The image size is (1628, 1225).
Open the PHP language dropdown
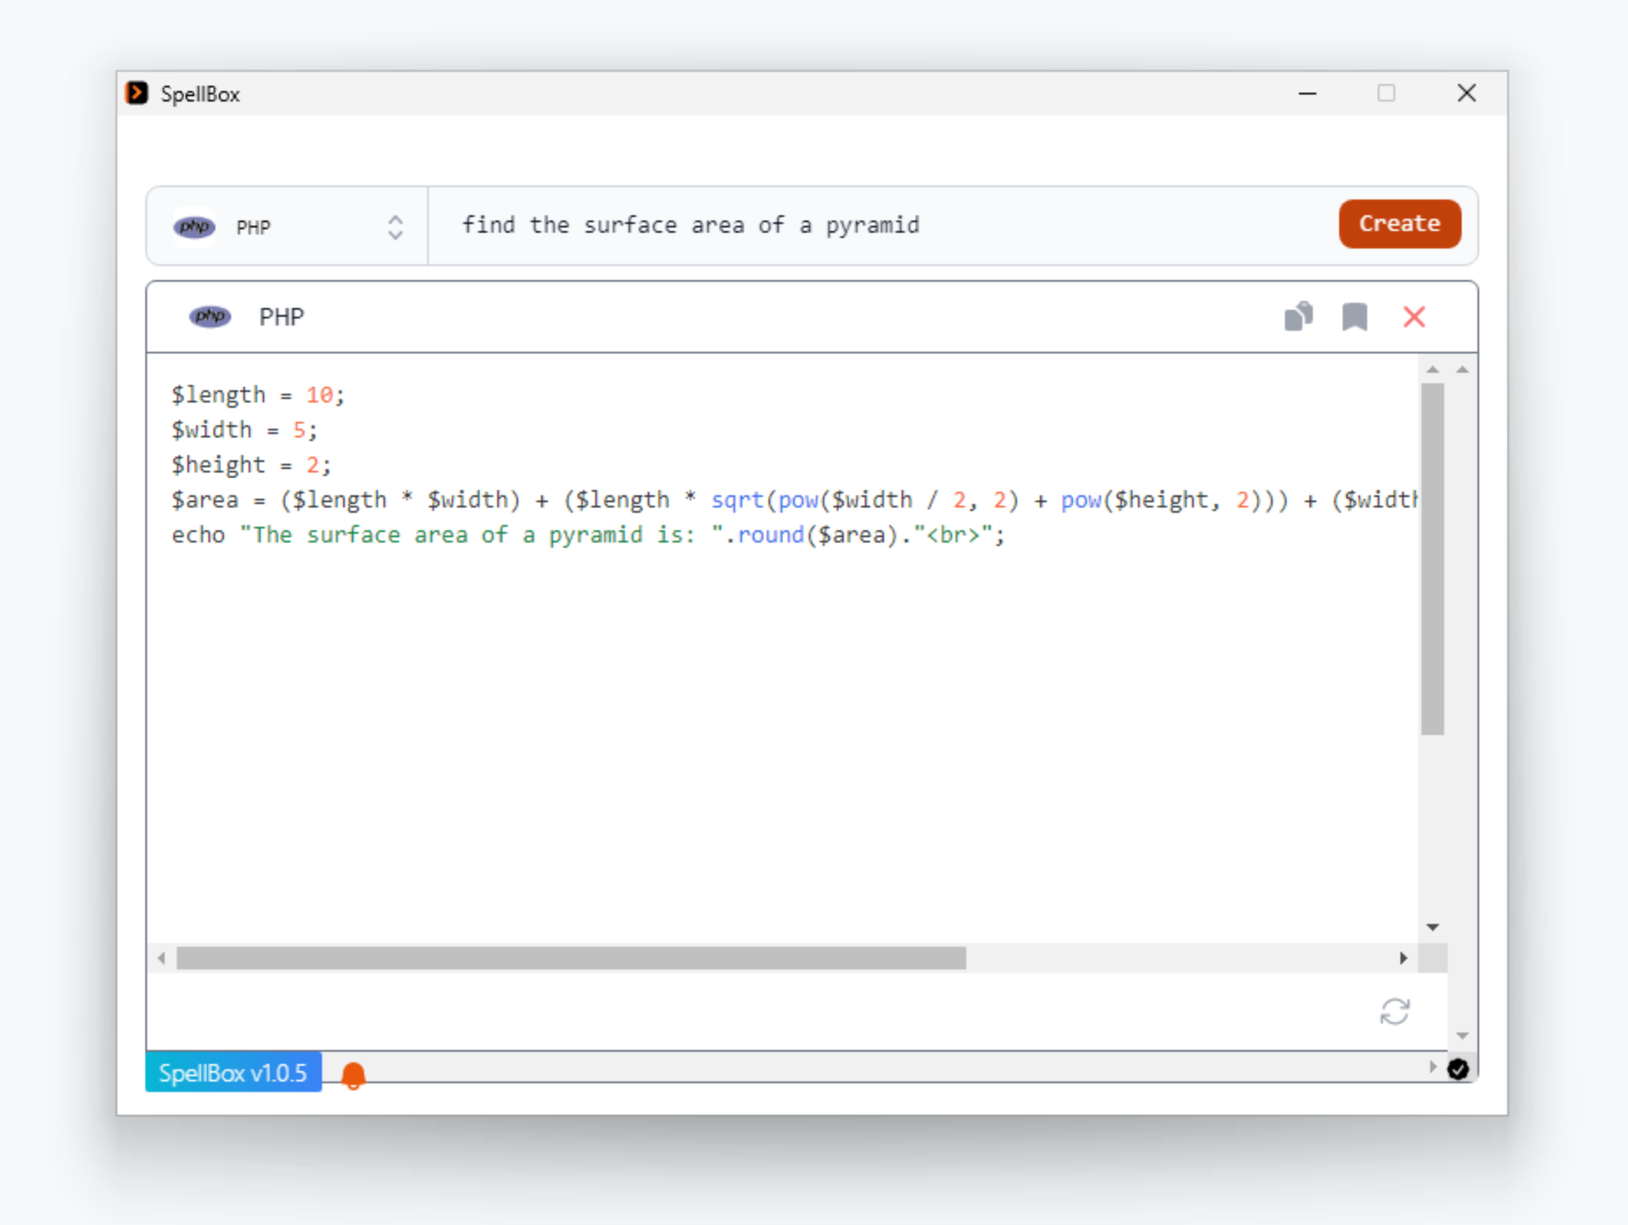tap(287, 227)
